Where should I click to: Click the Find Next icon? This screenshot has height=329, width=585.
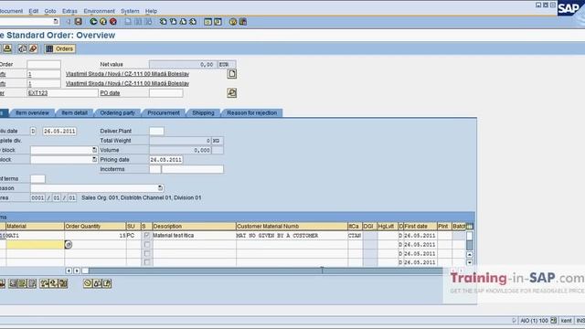(x=148, y=22)
